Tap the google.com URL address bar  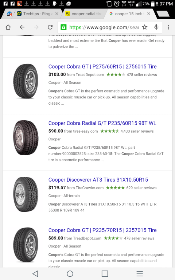tap(104, 27)
